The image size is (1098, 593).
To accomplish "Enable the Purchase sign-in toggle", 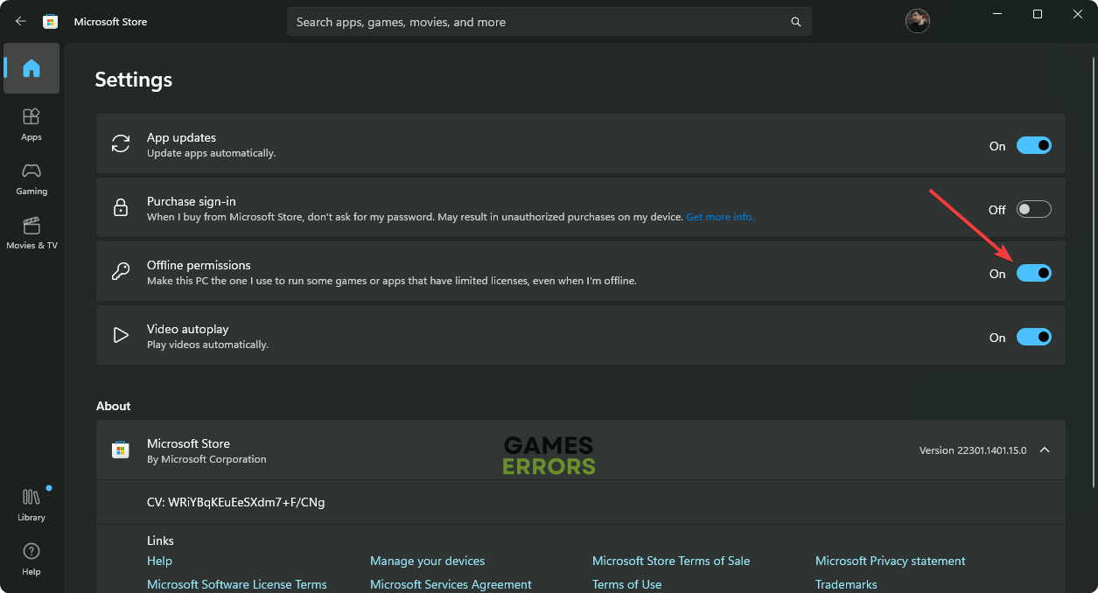I will click(x=1033, y=209).
